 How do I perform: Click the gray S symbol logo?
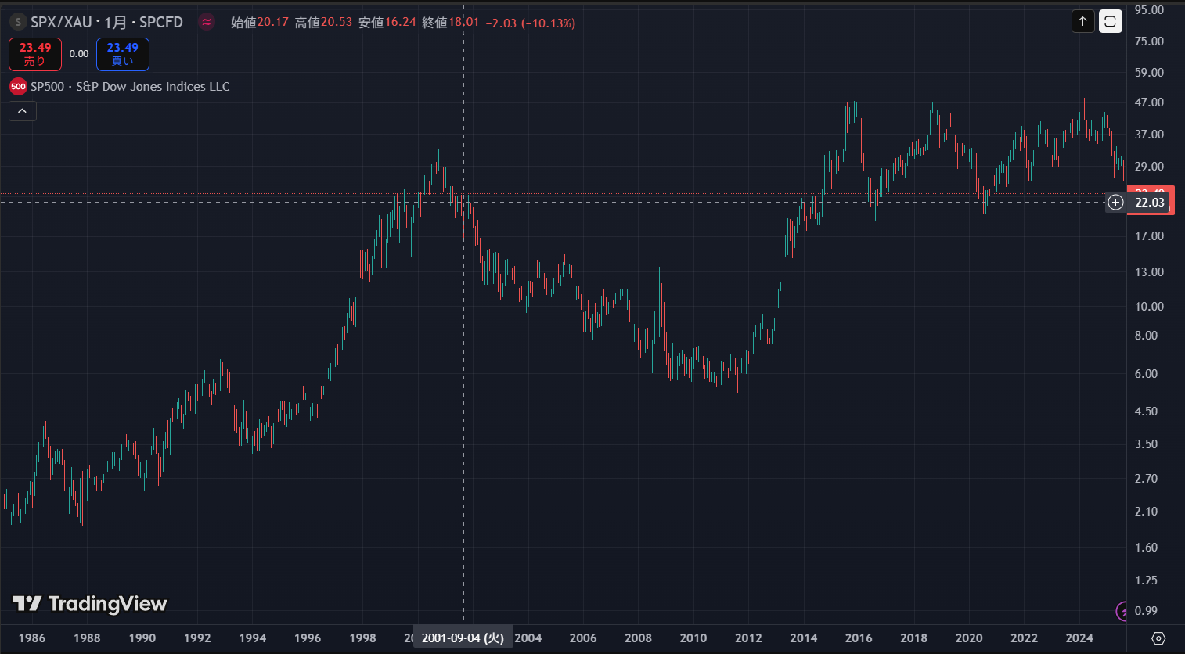tap(17, 22)
